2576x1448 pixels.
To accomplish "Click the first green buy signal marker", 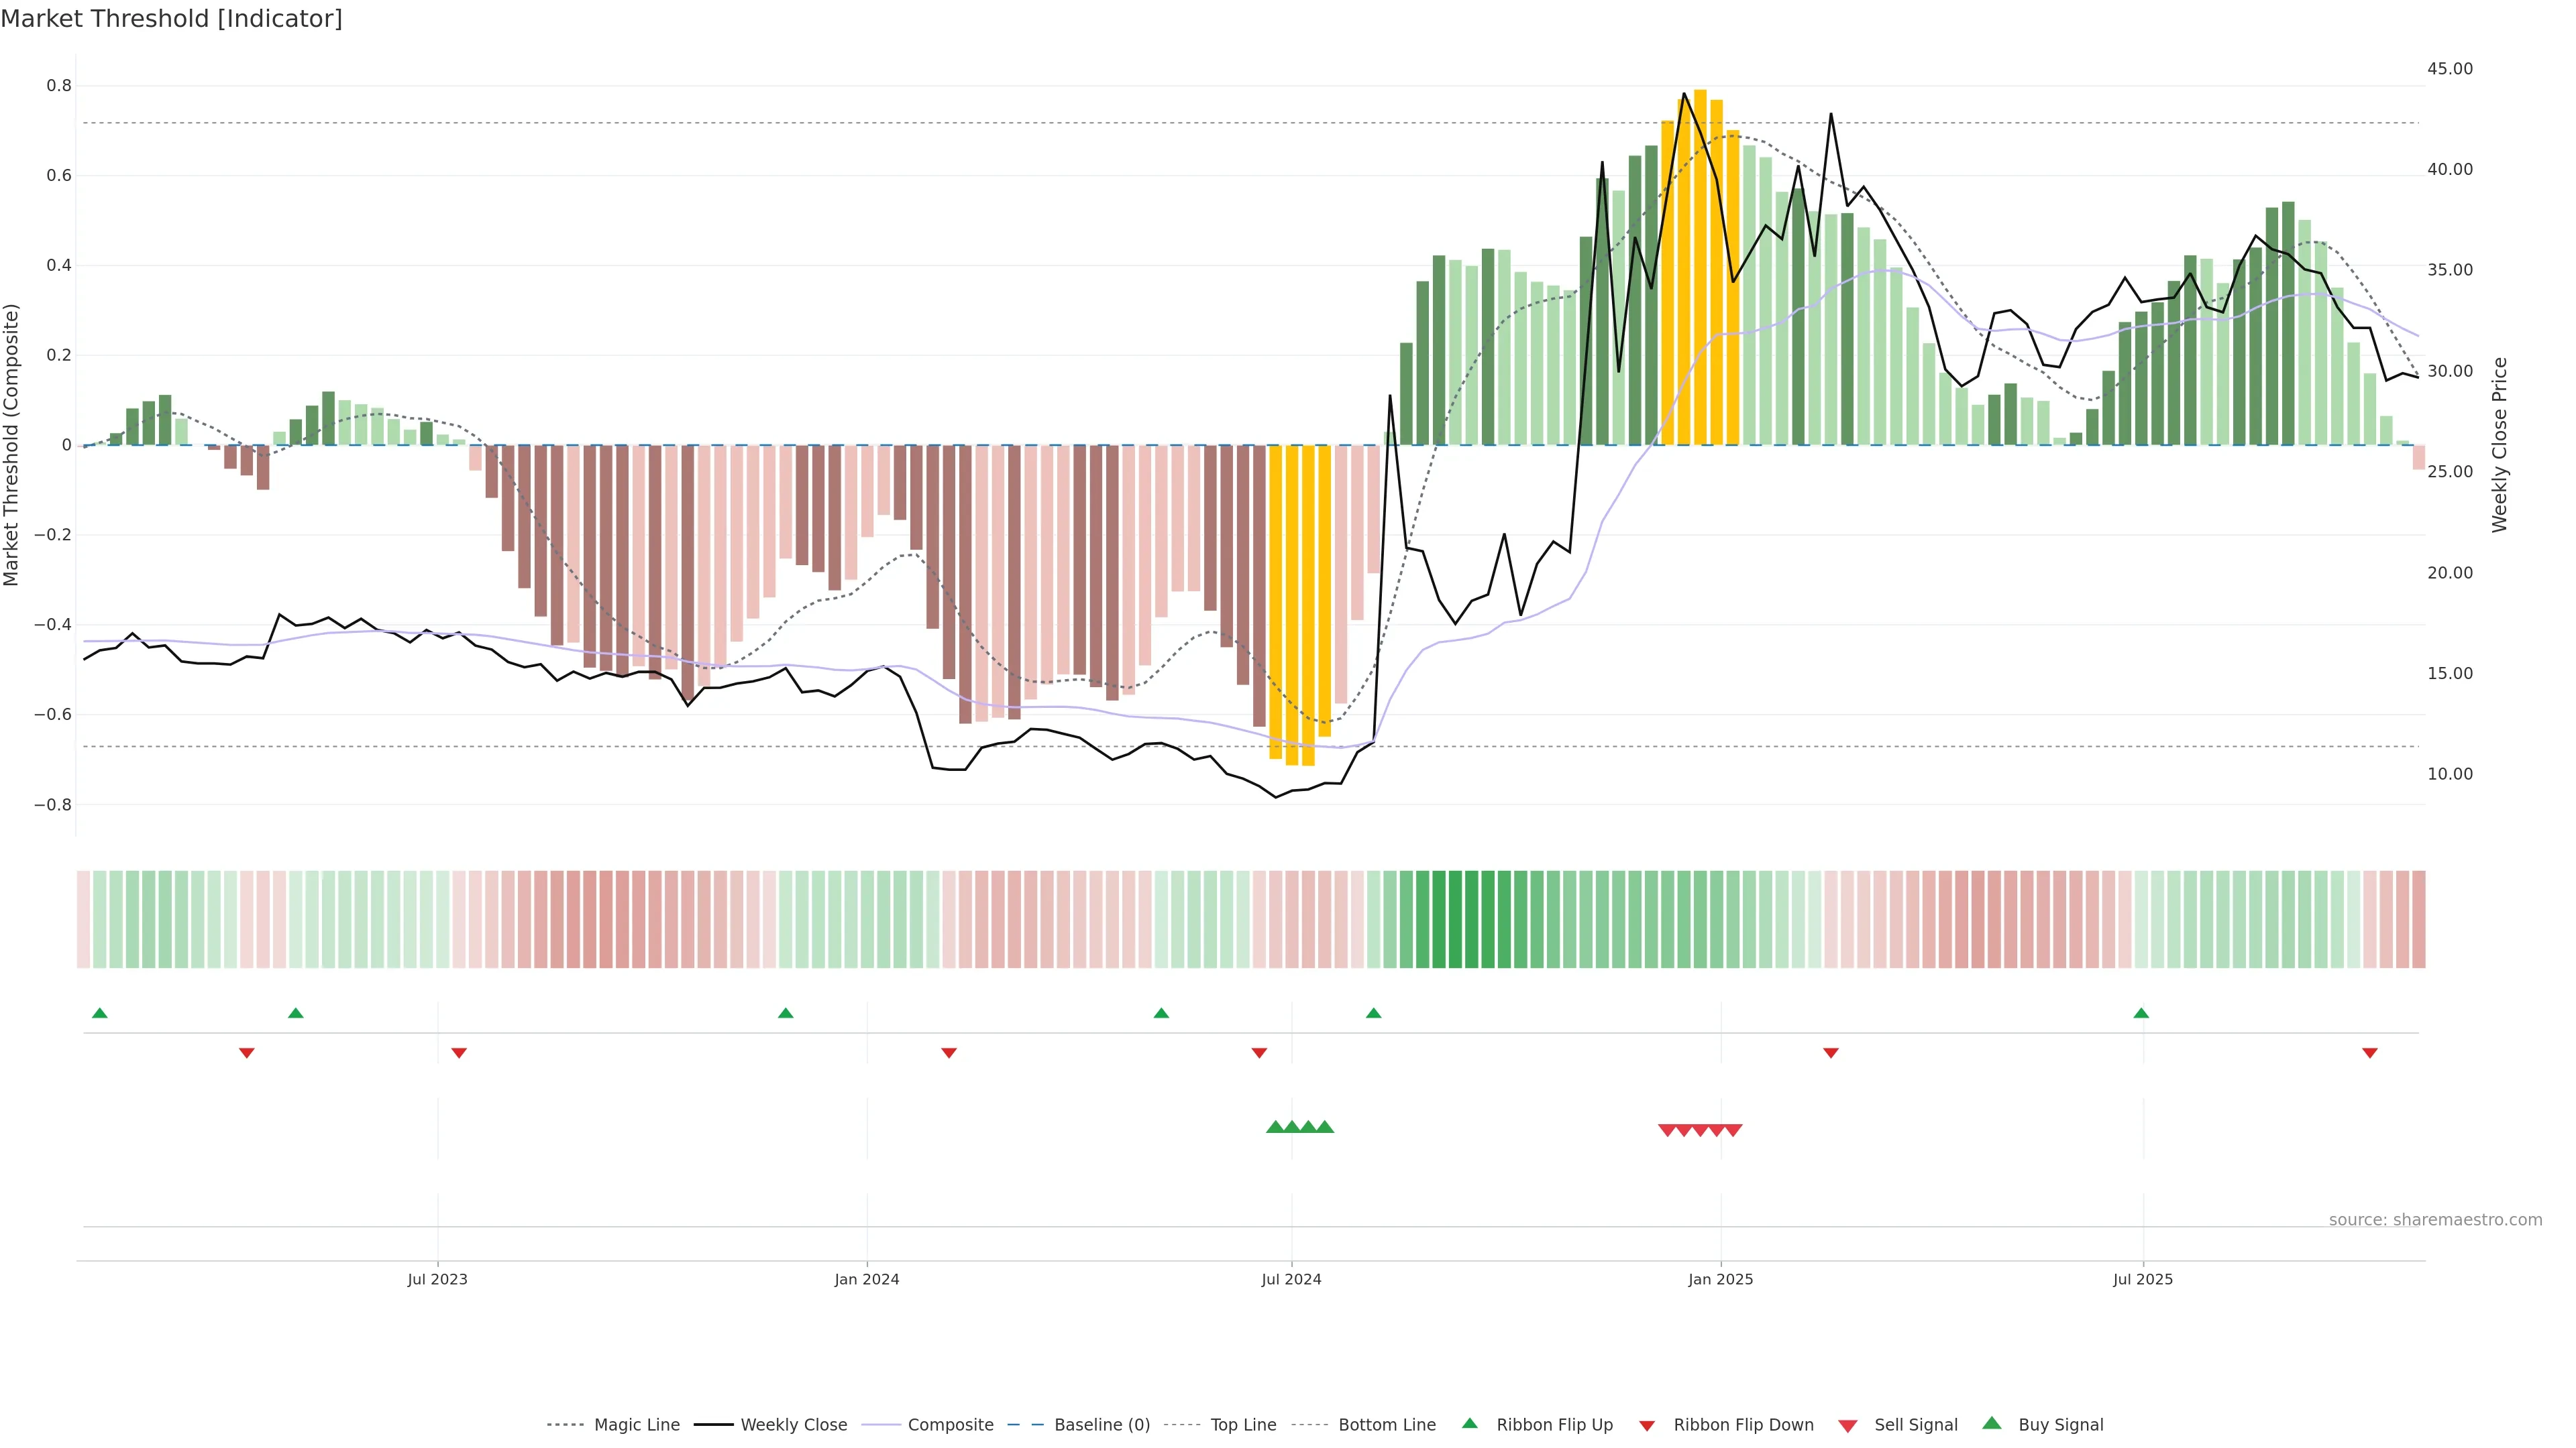I will (x=1275, y=1127).
